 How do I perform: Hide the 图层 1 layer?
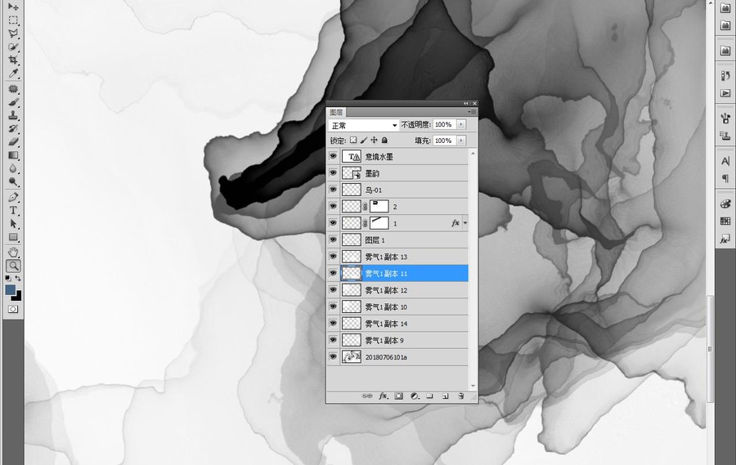[x=333, y=239]
